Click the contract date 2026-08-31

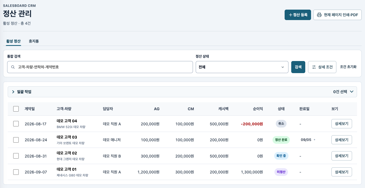point(36,156)
